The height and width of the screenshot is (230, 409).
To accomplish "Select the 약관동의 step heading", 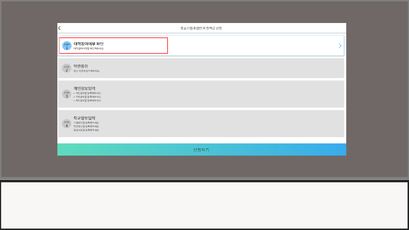I will pos(81,66).
